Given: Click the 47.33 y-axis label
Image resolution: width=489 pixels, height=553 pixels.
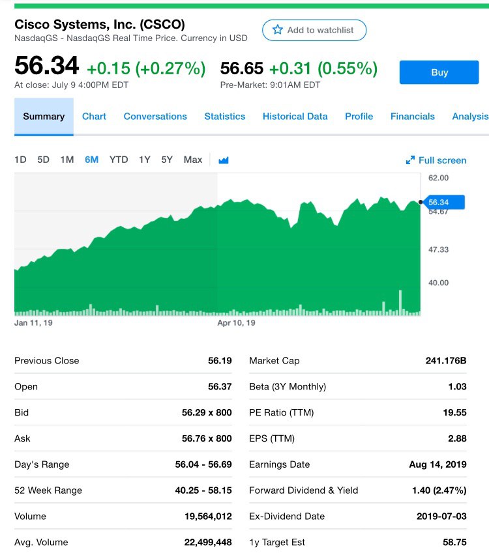Looking at the screenshot, I should (x=439, y=249).
